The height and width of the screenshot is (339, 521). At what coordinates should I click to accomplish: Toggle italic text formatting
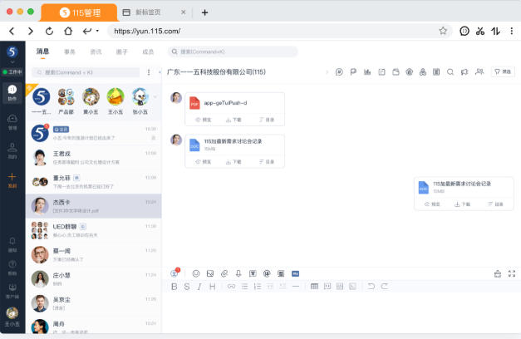click(199, 287)
